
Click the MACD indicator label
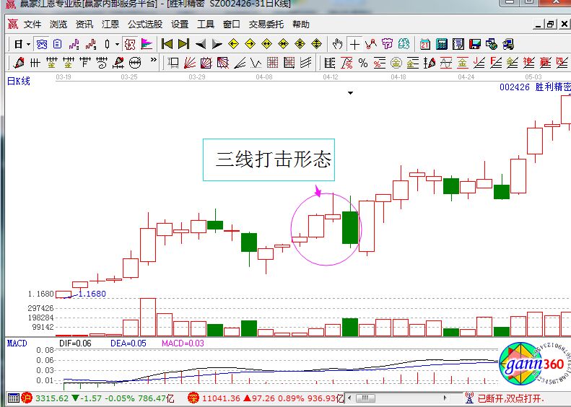(x=17, y=343)
